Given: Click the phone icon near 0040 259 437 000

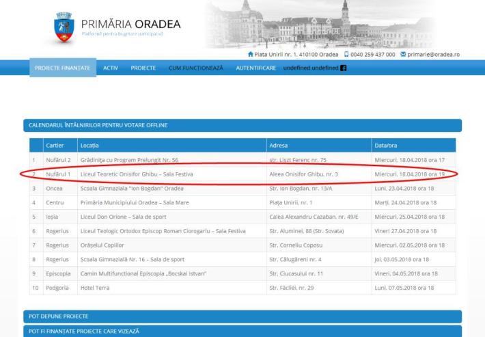Looking at the screenshot, I should tap(346, 54).
